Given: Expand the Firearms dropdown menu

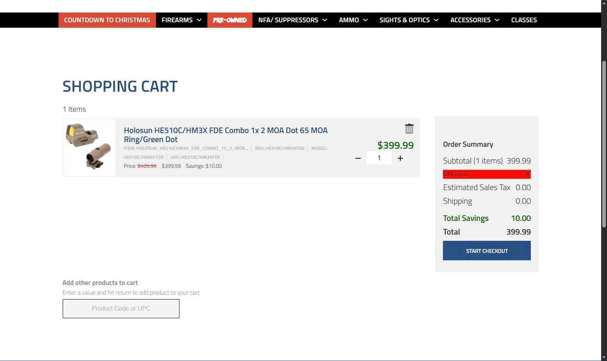Looking at the screenshot, I should [182, 20].
